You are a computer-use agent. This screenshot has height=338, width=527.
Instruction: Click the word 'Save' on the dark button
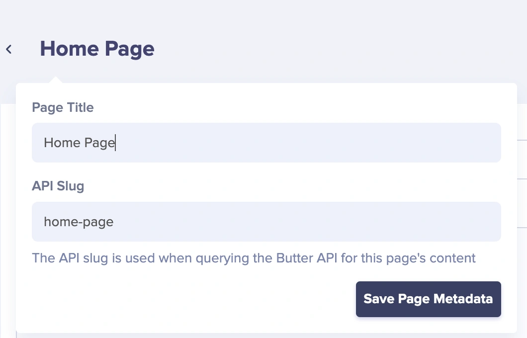click(x=379, y=299)
